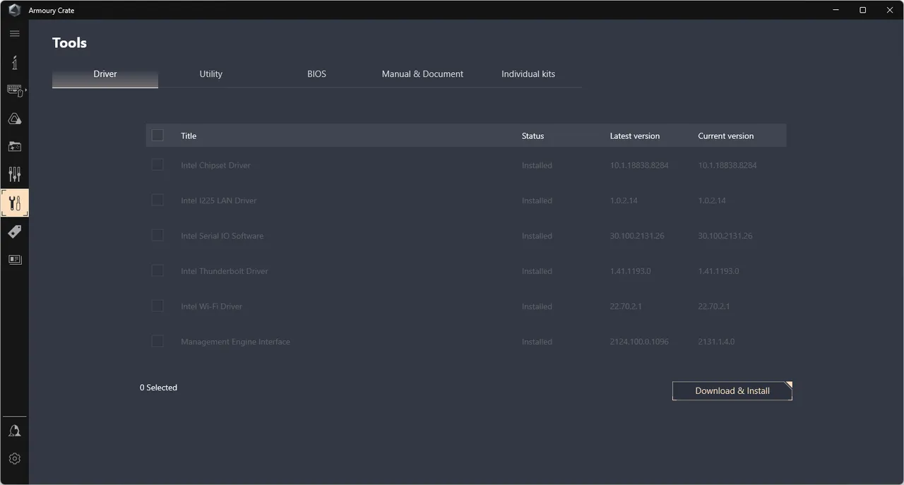Click Installed status of Intel Wi-Fi Driver
904x485 pixels.
(537, 306)
